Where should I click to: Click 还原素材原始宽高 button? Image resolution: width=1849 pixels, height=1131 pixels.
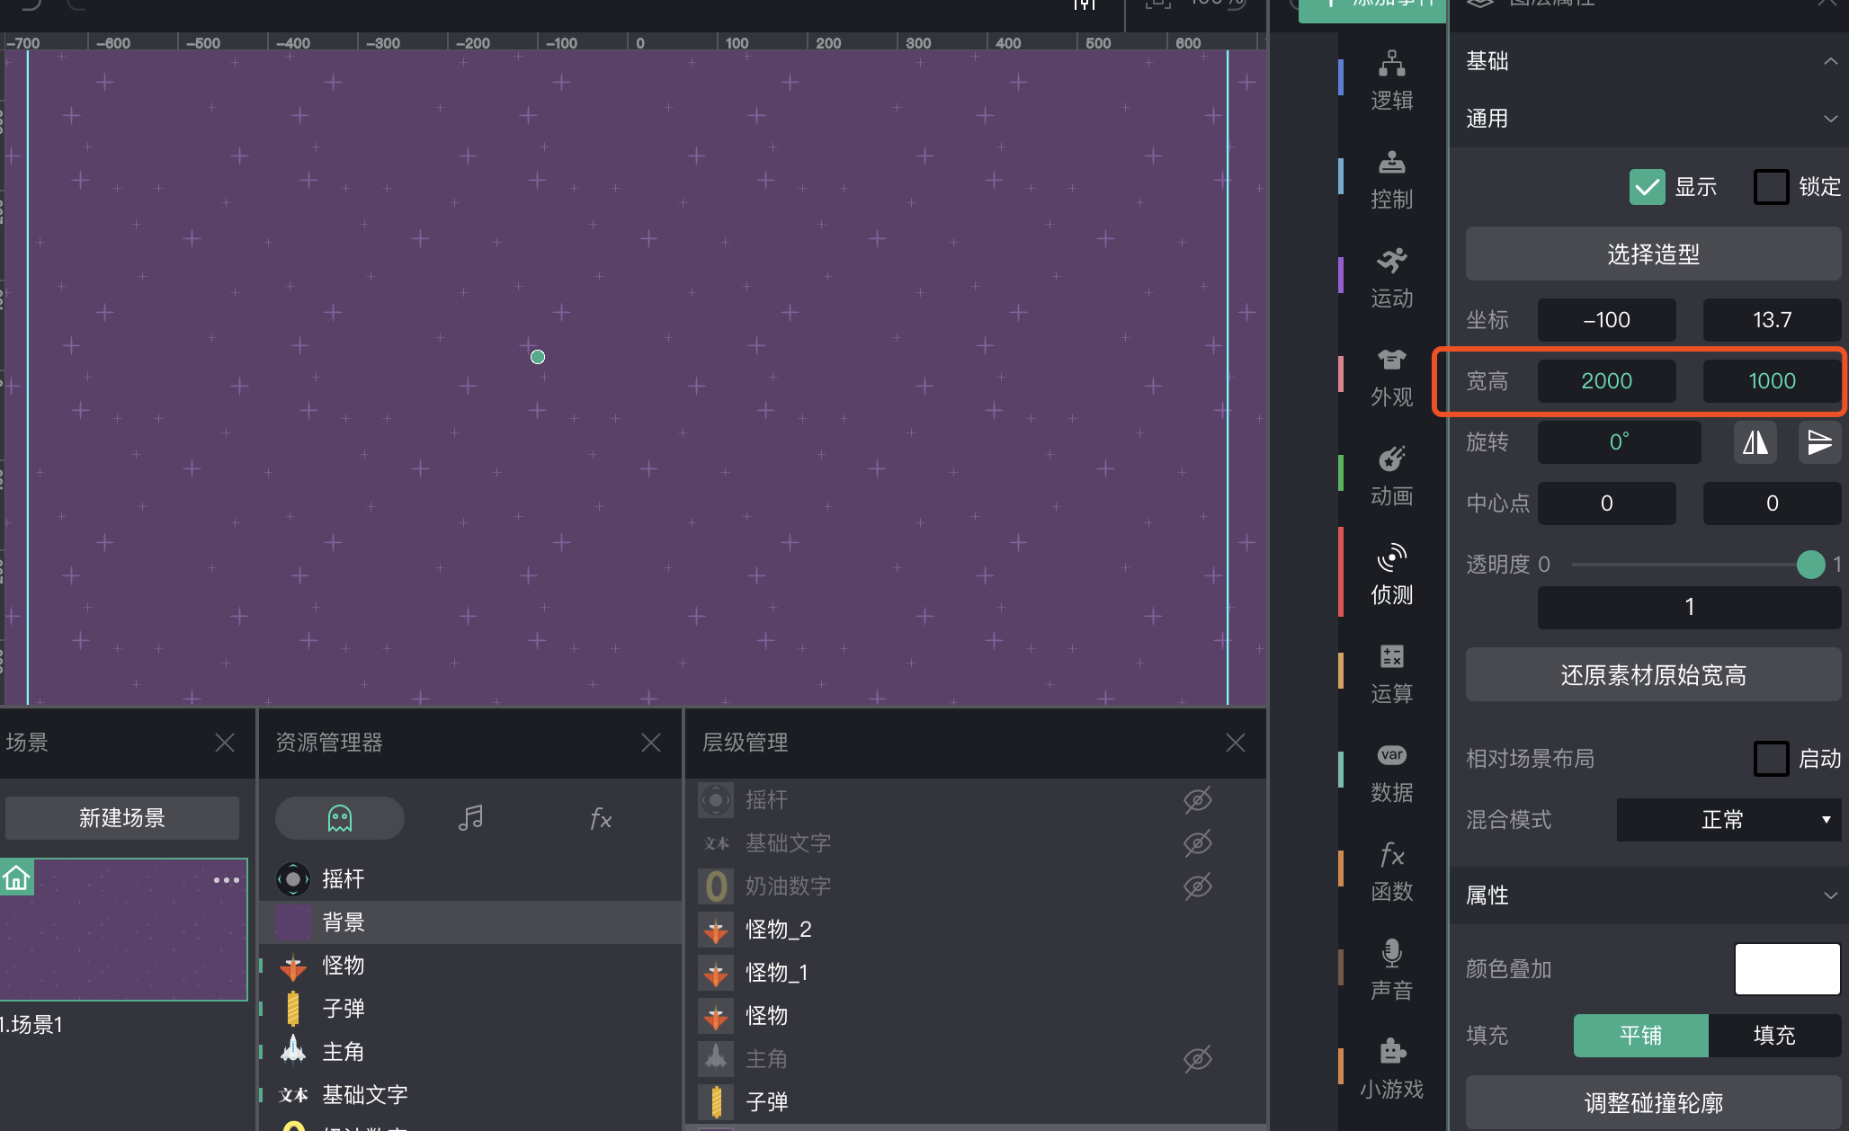pos(1653,674)
